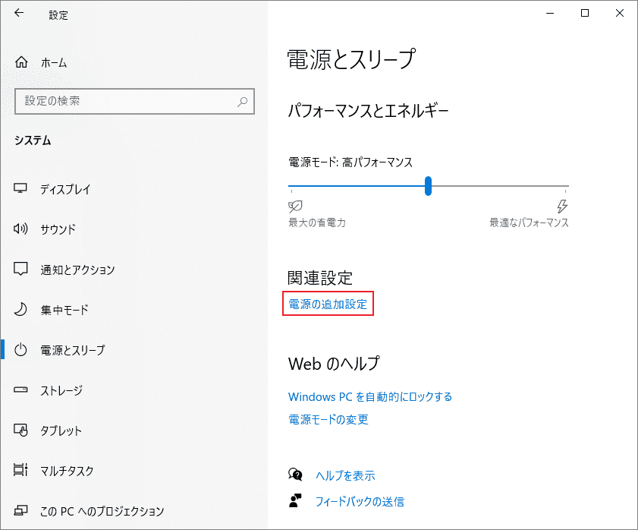Open the Windows PC を自動的にロックする link

pyautogui.click(x=369, y=396)
